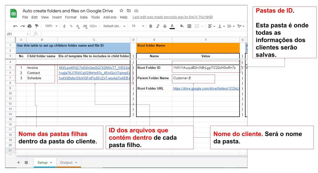Open the Insert menu
The height and width of the screenshot is (173, 318).
[x=57, y=17]
